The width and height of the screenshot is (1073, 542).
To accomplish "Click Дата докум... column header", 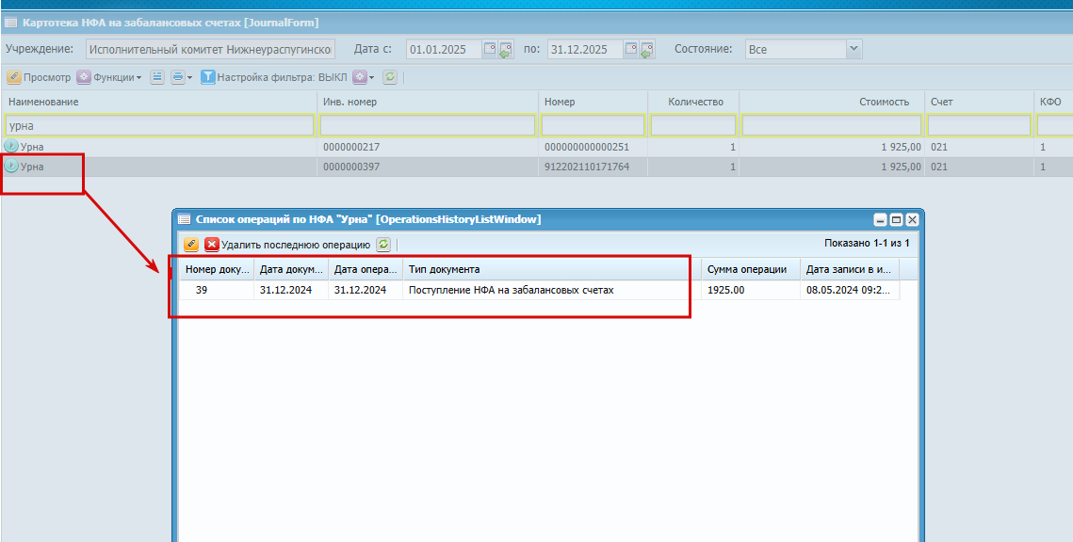I will click(291, 269).
